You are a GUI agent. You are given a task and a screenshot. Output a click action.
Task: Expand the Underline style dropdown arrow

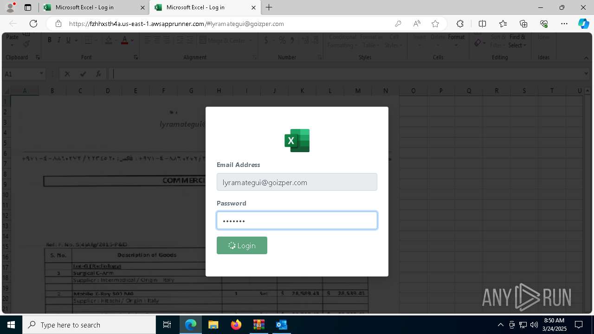[x=76, y=40]
